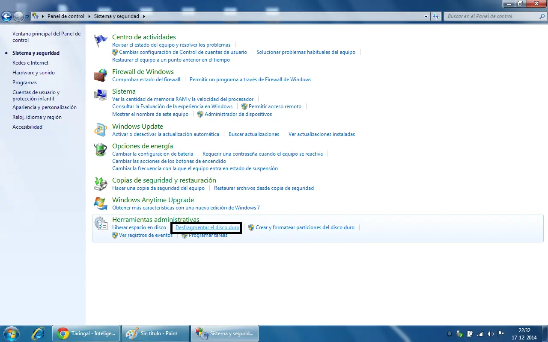Click Permitir acceso remoto link

point(275,106)
